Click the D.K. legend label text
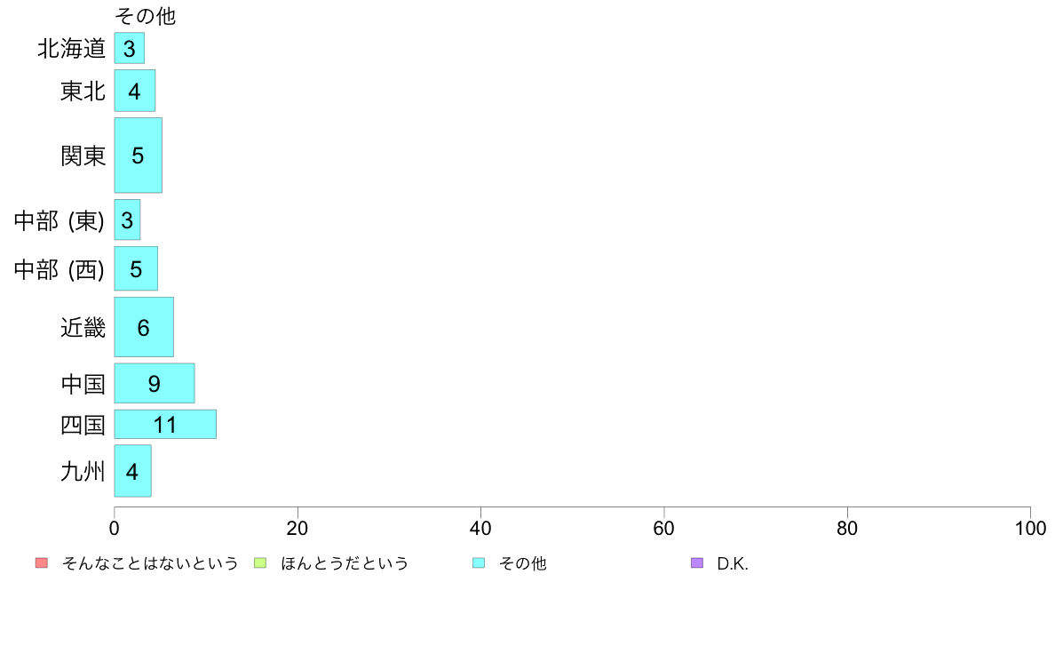 [x=733, y=563]
